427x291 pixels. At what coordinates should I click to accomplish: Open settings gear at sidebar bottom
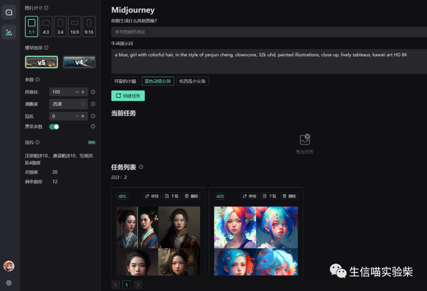[9, 283]
